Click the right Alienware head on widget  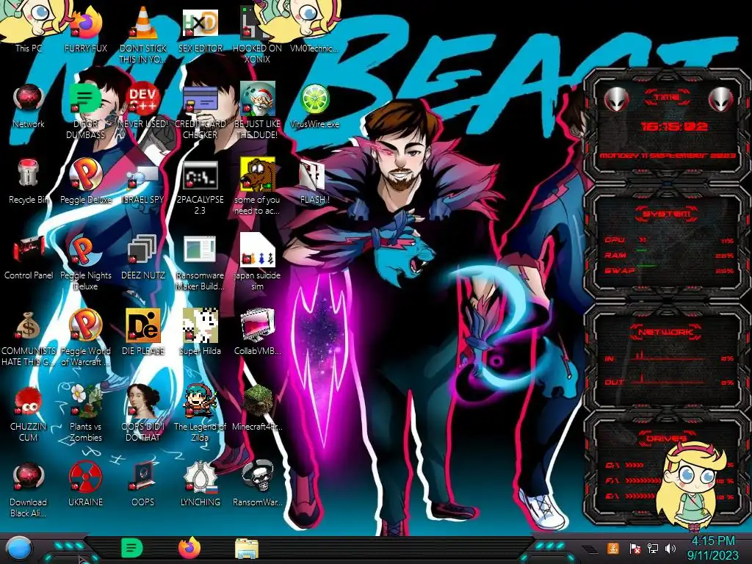721,100
